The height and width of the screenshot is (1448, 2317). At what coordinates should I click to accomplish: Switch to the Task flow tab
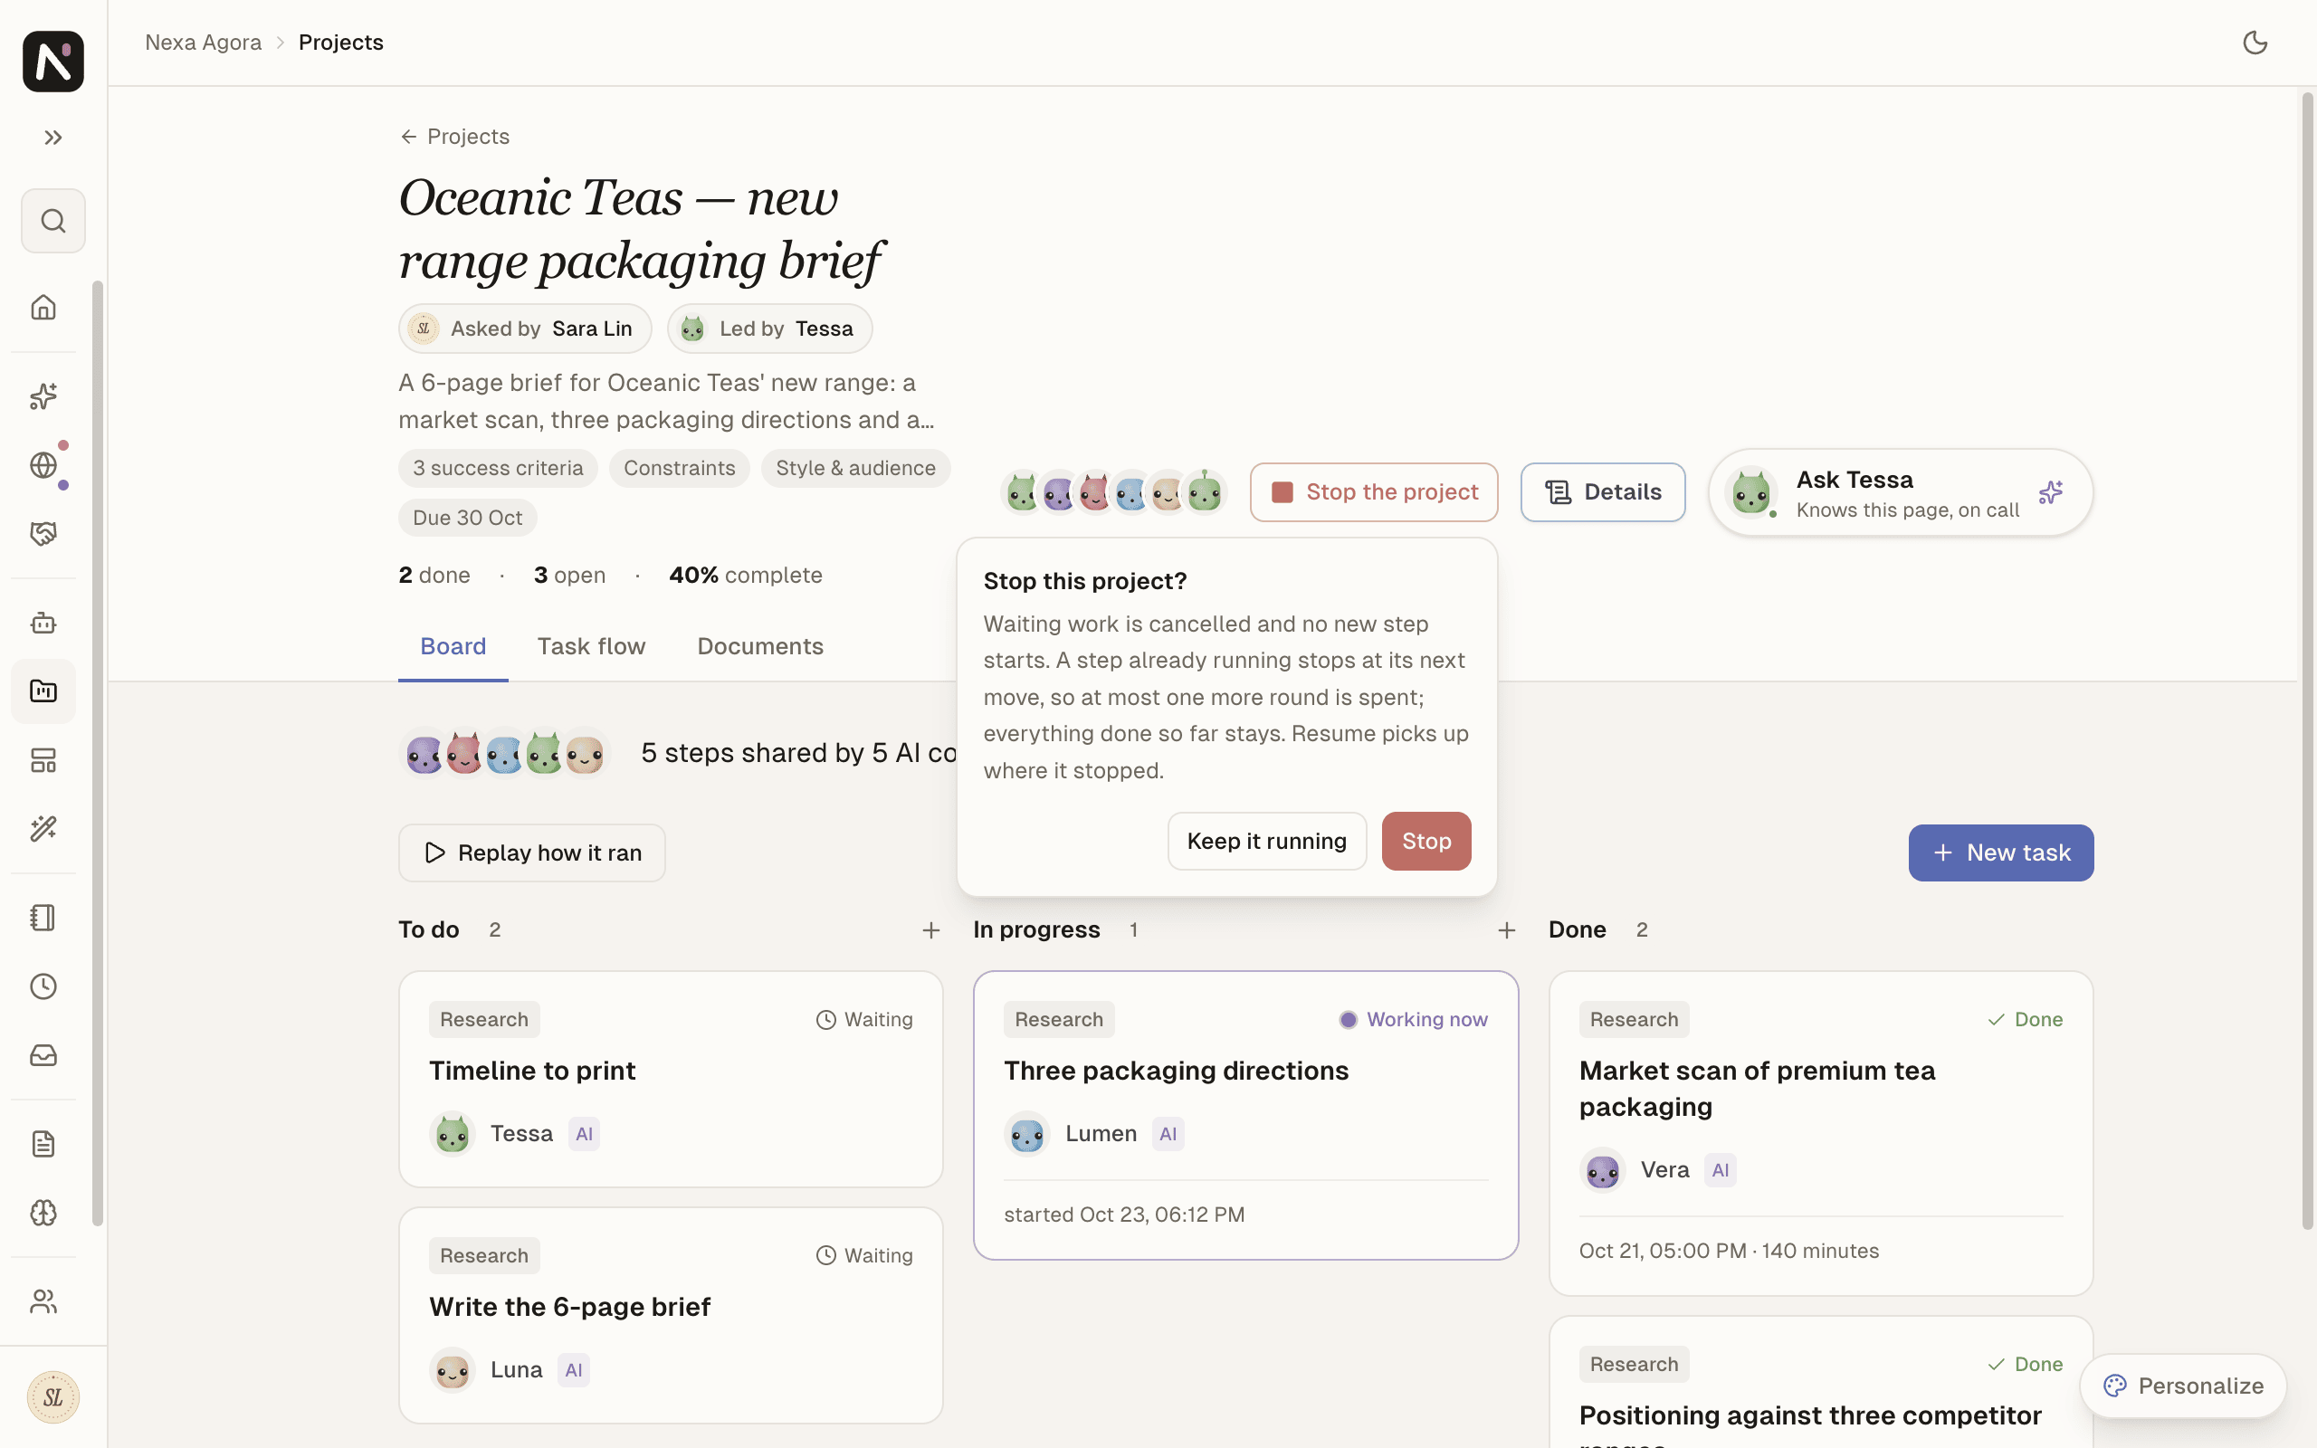[591, 646]
